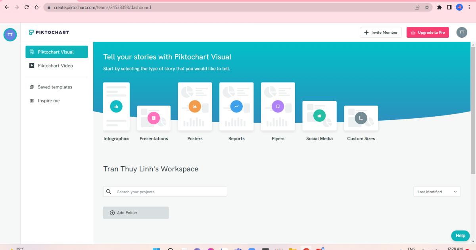Click the Upgrade to Pro button

coord(428,32)
